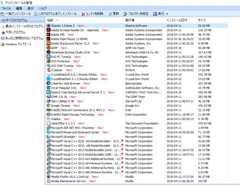Click the Driver Magician 4.81 icon
Screen dimensions: 240x185
(x=48, y=88)
